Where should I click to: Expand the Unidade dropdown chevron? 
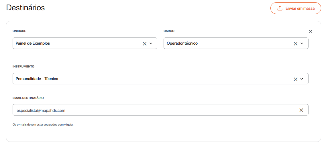click(151, 43)
